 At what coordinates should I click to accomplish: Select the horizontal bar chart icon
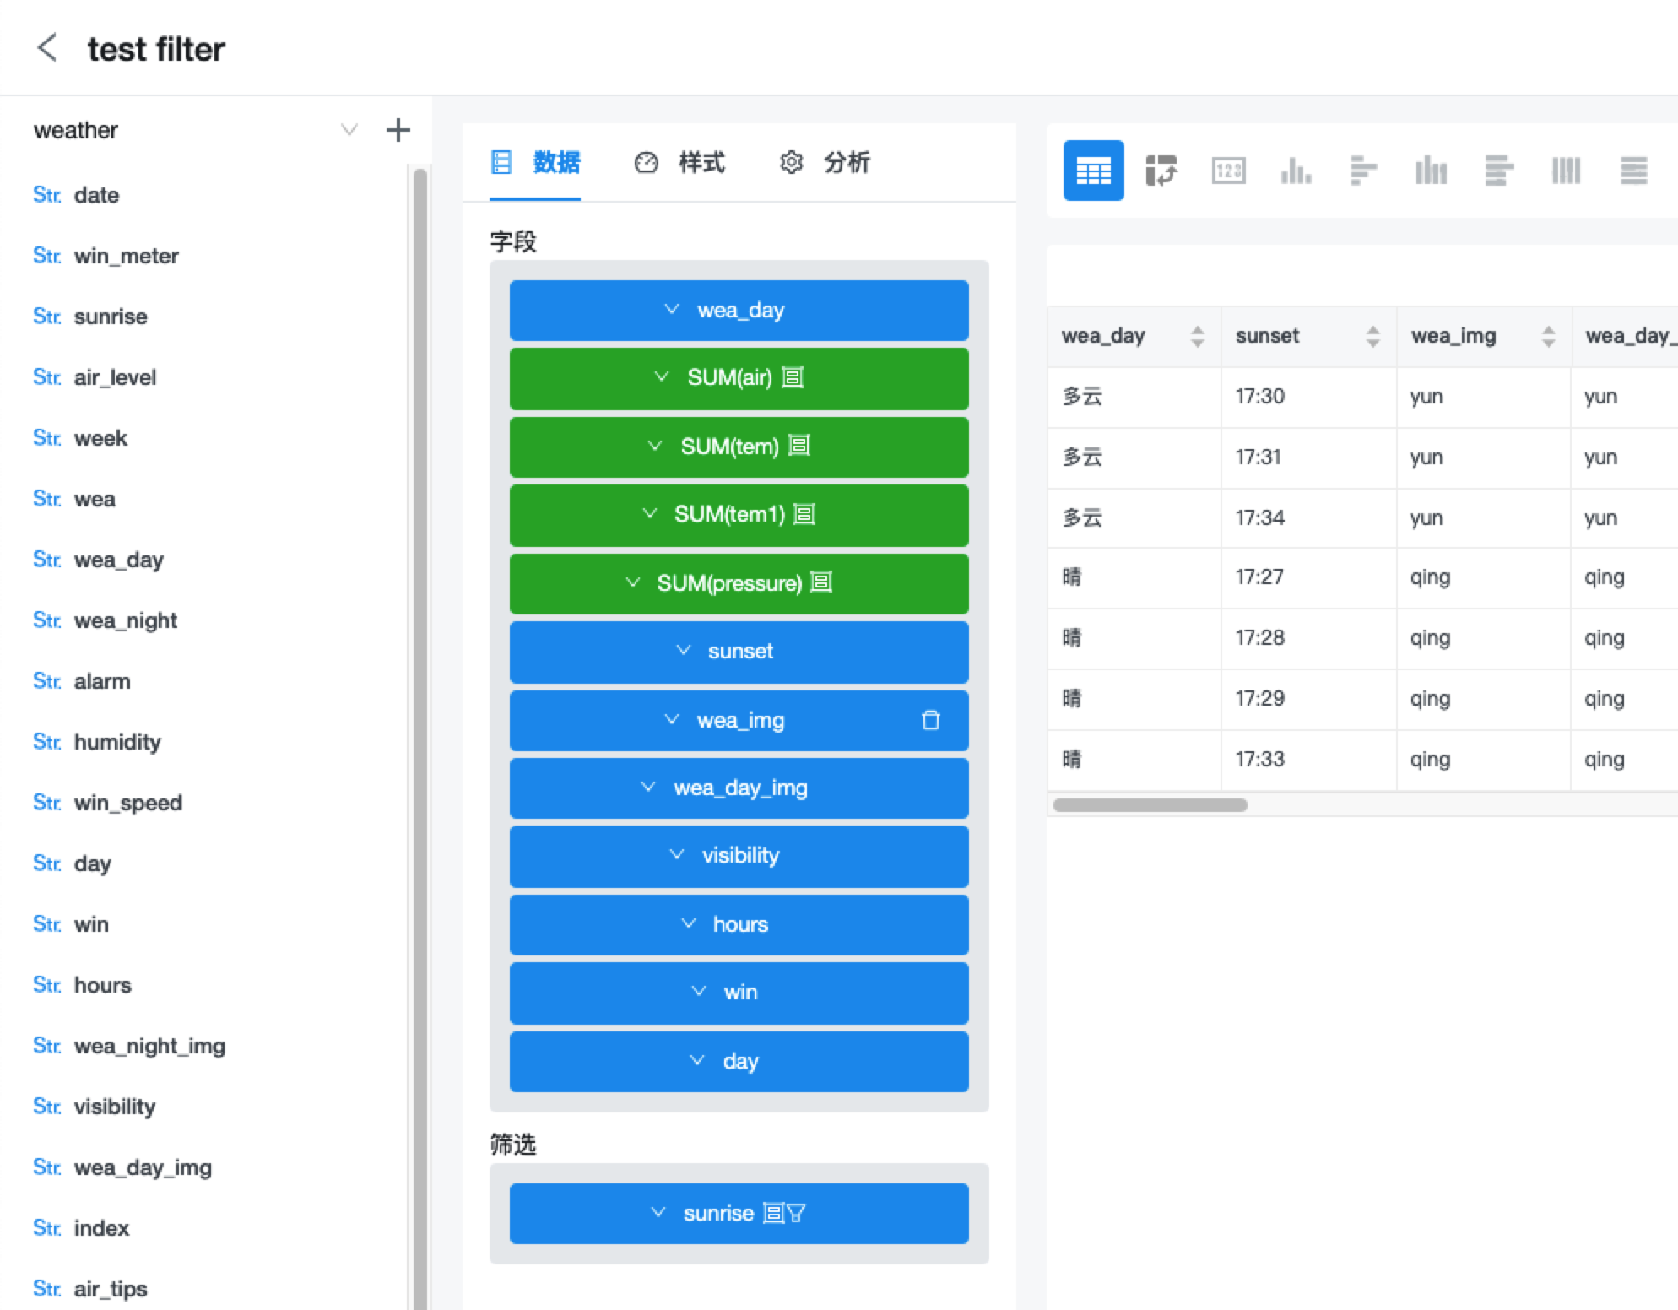[1362, 171]
